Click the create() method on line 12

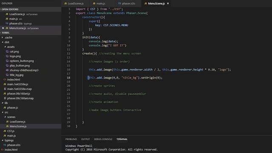89,54
